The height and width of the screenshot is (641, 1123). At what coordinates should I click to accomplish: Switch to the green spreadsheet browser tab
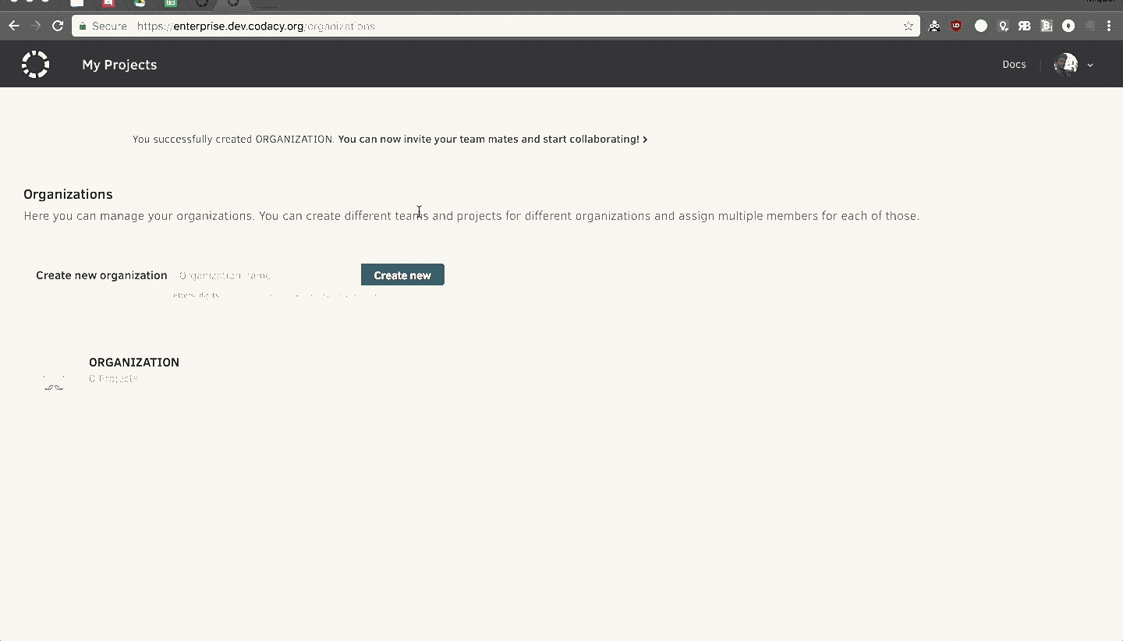point(170,3)
